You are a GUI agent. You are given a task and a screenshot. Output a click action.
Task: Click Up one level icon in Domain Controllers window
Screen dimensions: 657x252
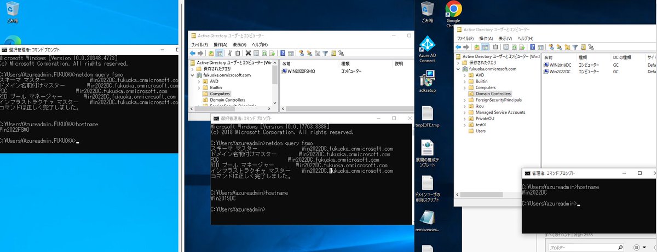(x=477, y=47)
